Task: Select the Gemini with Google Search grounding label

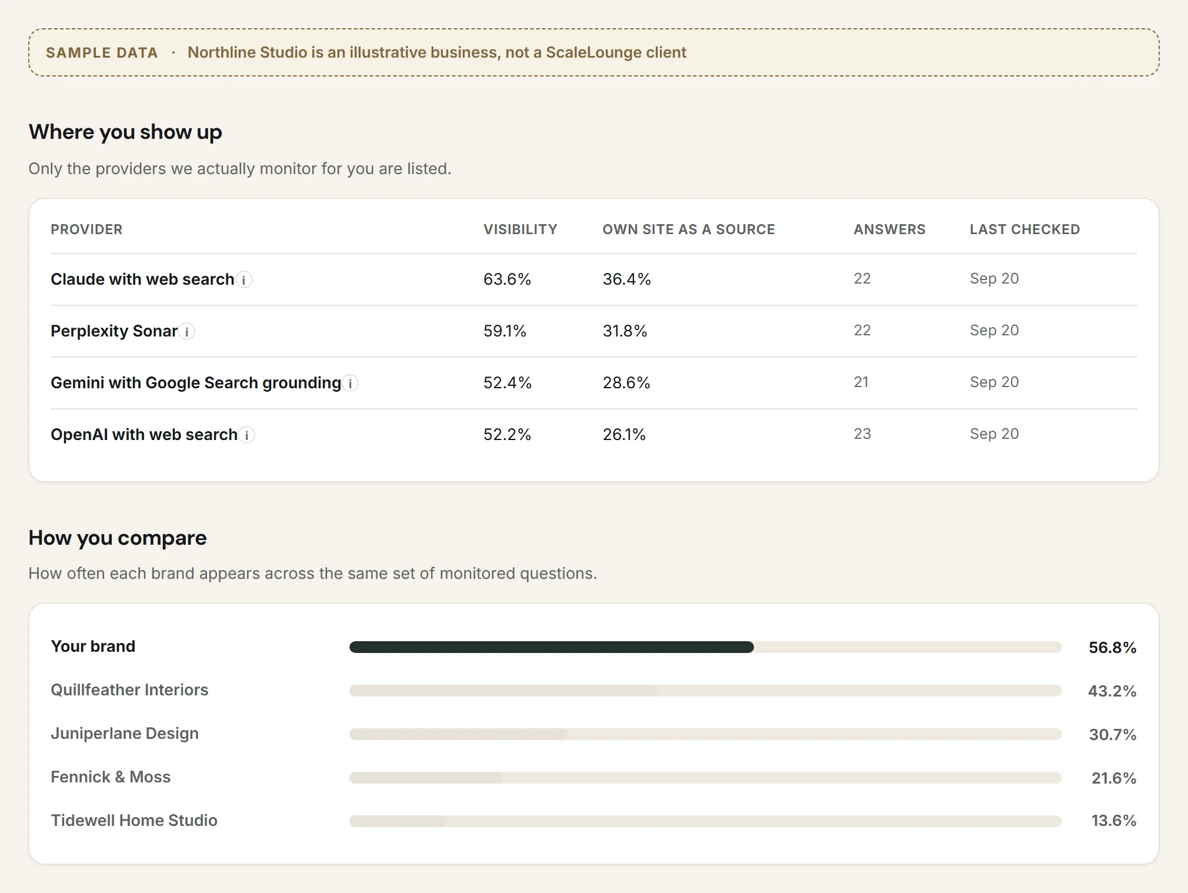Action: (x=196, y=383)
